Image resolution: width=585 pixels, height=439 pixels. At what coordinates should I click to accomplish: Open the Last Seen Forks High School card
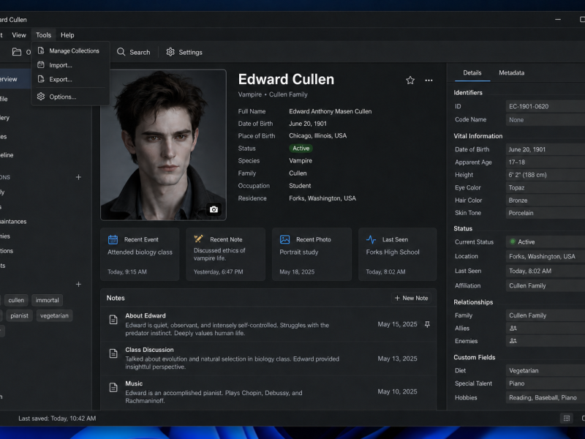397,254
